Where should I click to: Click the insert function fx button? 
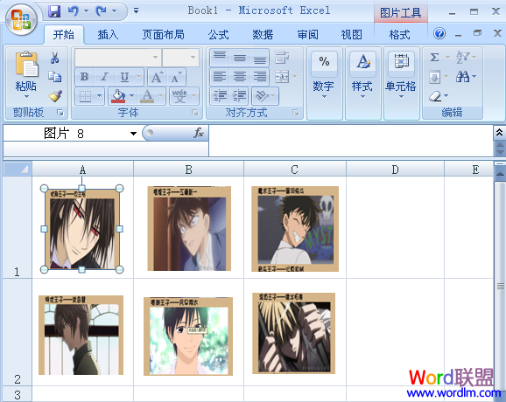coord(199,133)
